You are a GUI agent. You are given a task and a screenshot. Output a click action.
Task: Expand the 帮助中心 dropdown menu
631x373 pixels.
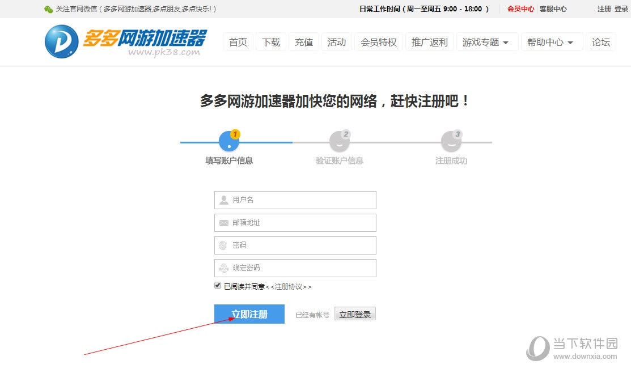(552, 42)
